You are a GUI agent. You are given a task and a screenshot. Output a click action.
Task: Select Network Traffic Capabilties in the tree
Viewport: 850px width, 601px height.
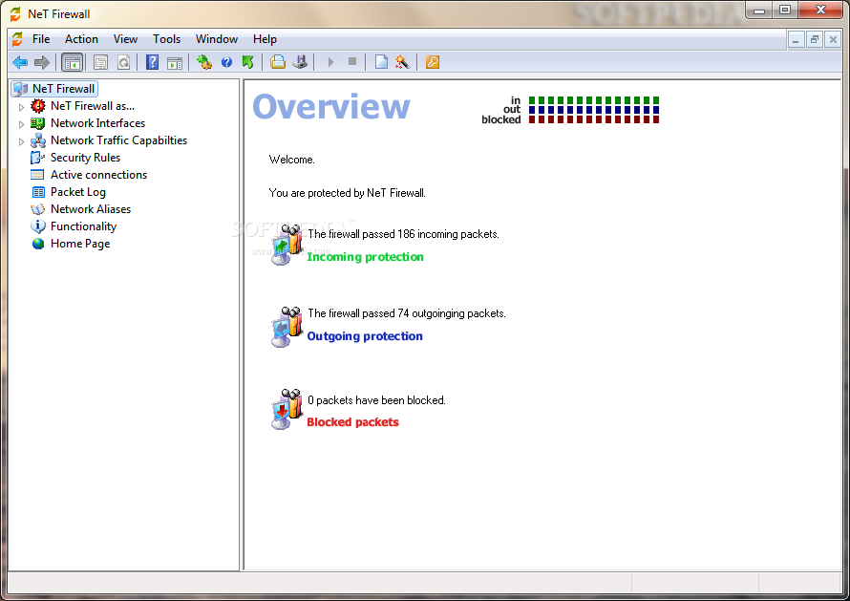point(118,140)
